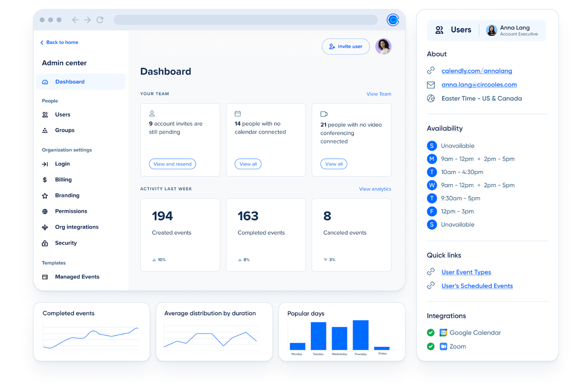Click the Branding star icon

coord(44,195)
